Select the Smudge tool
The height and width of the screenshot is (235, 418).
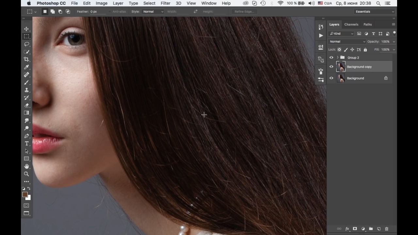pos(26,120)
